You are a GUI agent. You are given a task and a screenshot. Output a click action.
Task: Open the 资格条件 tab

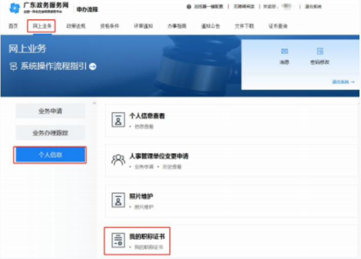[110, 26]
